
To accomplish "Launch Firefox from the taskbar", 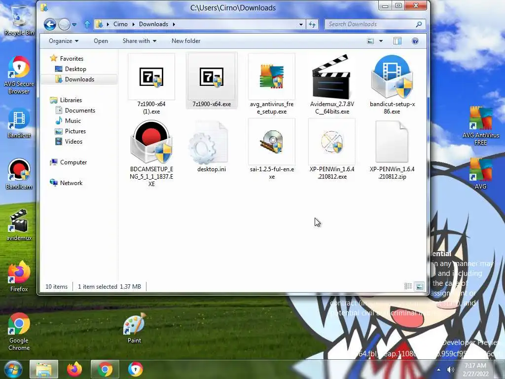I will [x=74, y=369].
